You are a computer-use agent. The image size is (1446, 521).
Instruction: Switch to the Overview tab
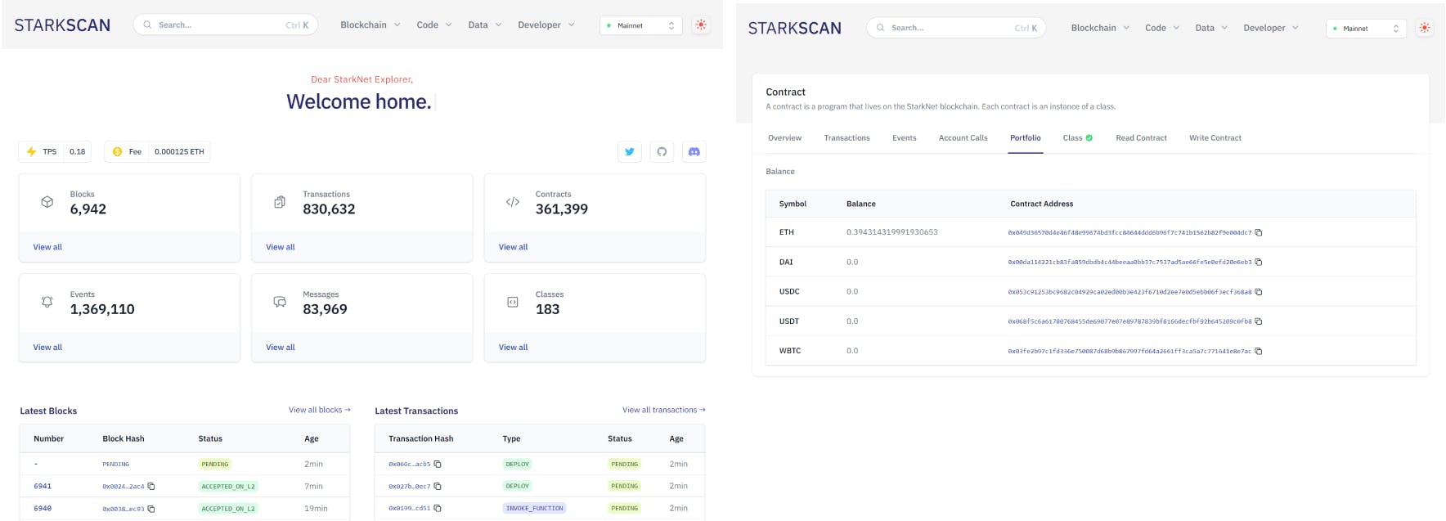pyautogui.click(x=785, y=138)
